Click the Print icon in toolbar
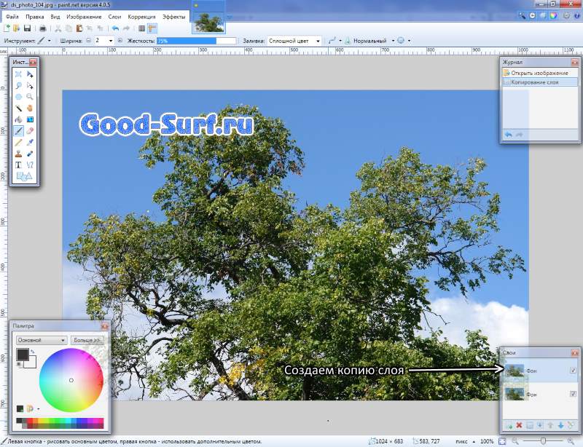Image resolution: width=583 pixels, height=447 pixels. pos(43,28)
